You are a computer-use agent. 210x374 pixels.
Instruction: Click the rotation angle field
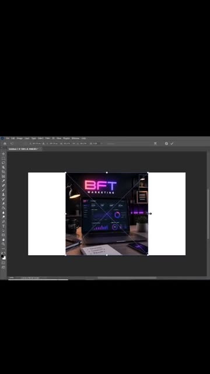pos(96,143)
